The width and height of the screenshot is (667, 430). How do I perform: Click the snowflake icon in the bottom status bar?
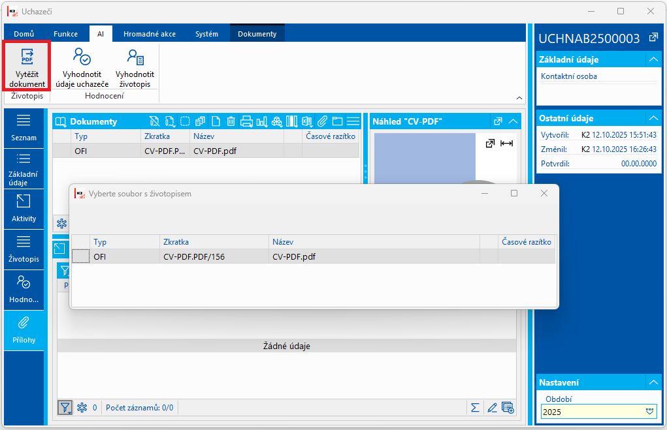pos(82,408)
